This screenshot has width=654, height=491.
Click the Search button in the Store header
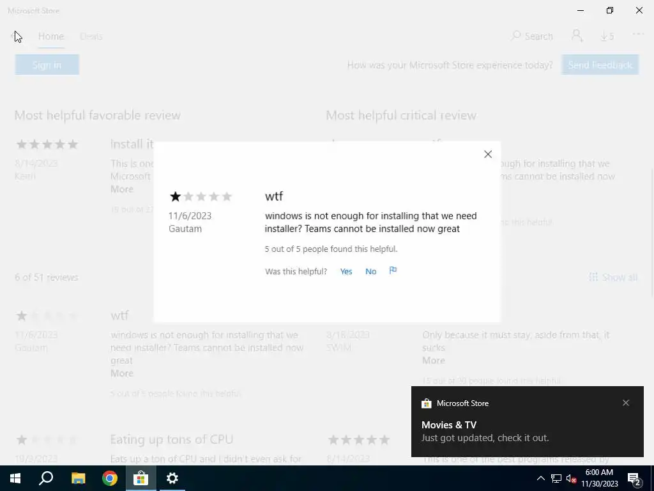532,36
